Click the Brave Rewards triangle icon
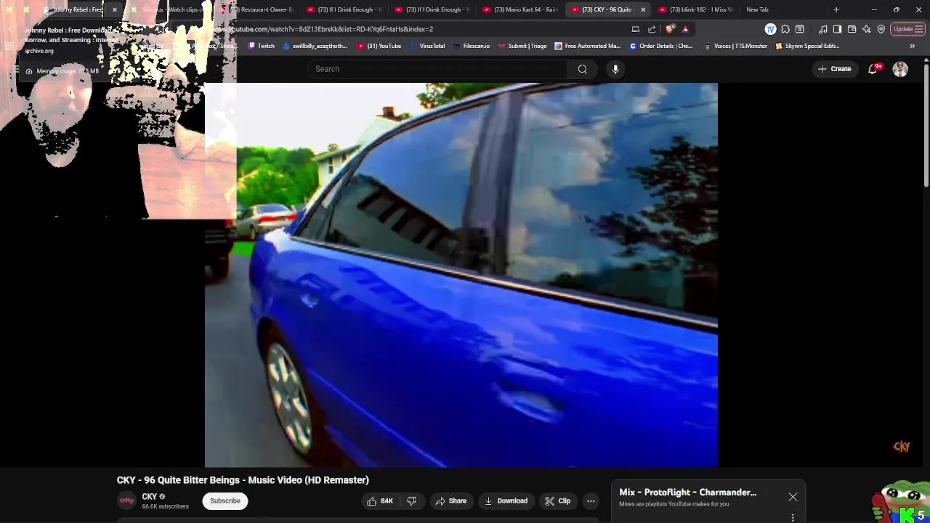The width and height of the screenshot is (930, 523). tap(685, 29)
